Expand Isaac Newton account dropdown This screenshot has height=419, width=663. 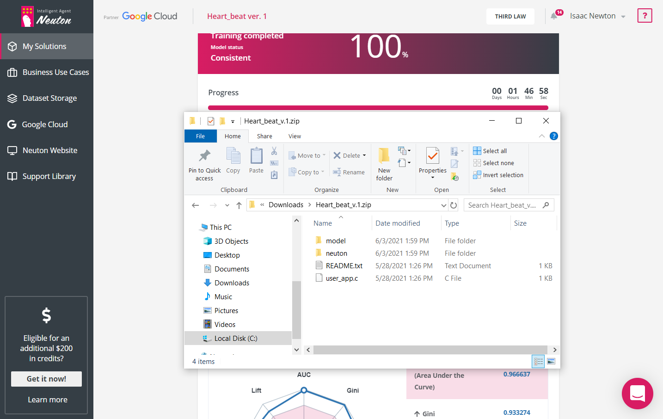pyautogui.click(x=623, y=17)
